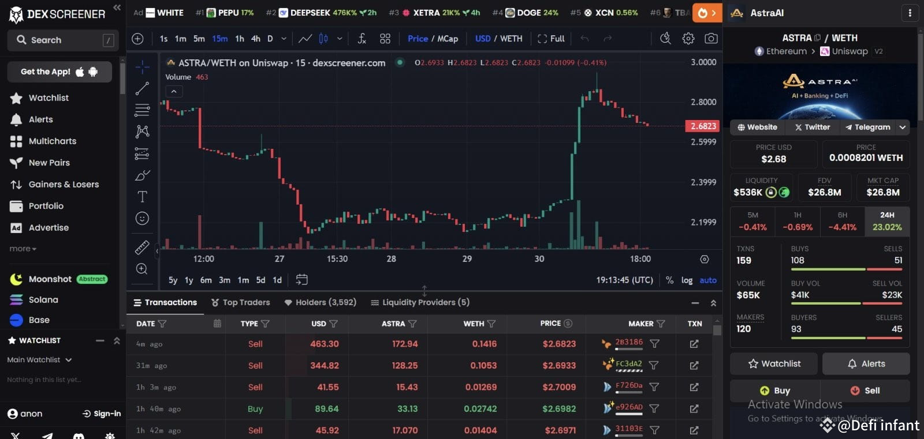Select the patterns drawing tool
Viewport: 924px width, 439px height.
(x=142, y=132)
